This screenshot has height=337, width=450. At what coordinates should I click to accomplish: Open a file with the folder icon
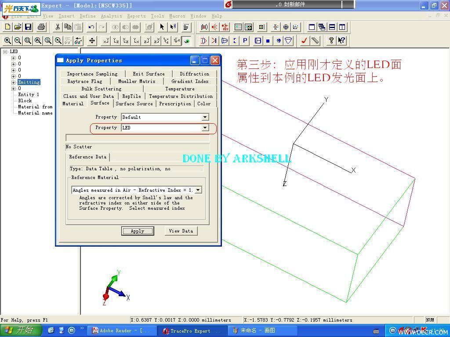[18, 27]
